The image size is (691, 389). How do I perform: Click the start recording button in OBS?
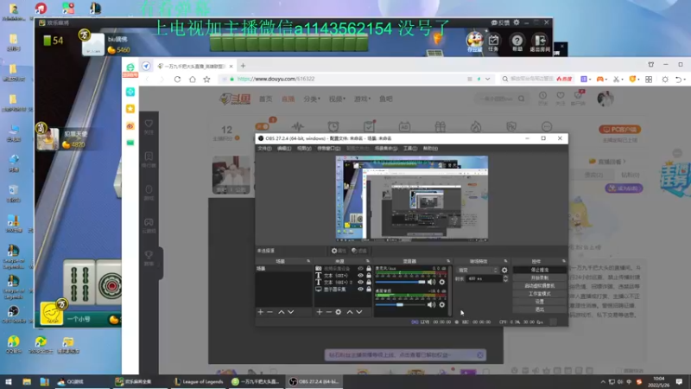click(x=539, y=277)
